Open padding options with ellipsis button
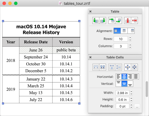 coord(137,106)
